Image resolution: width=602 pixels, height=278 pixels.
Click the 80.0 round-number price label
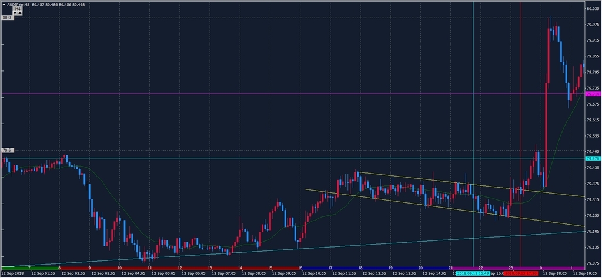pyautogui.click(x=8, y=18)
